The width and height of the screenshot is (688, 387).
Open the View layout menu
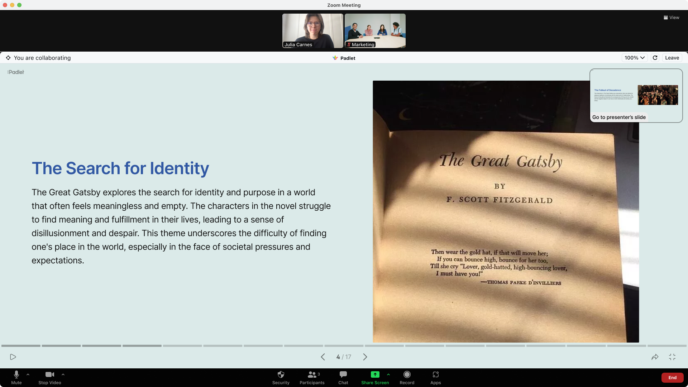click(671, 18)
